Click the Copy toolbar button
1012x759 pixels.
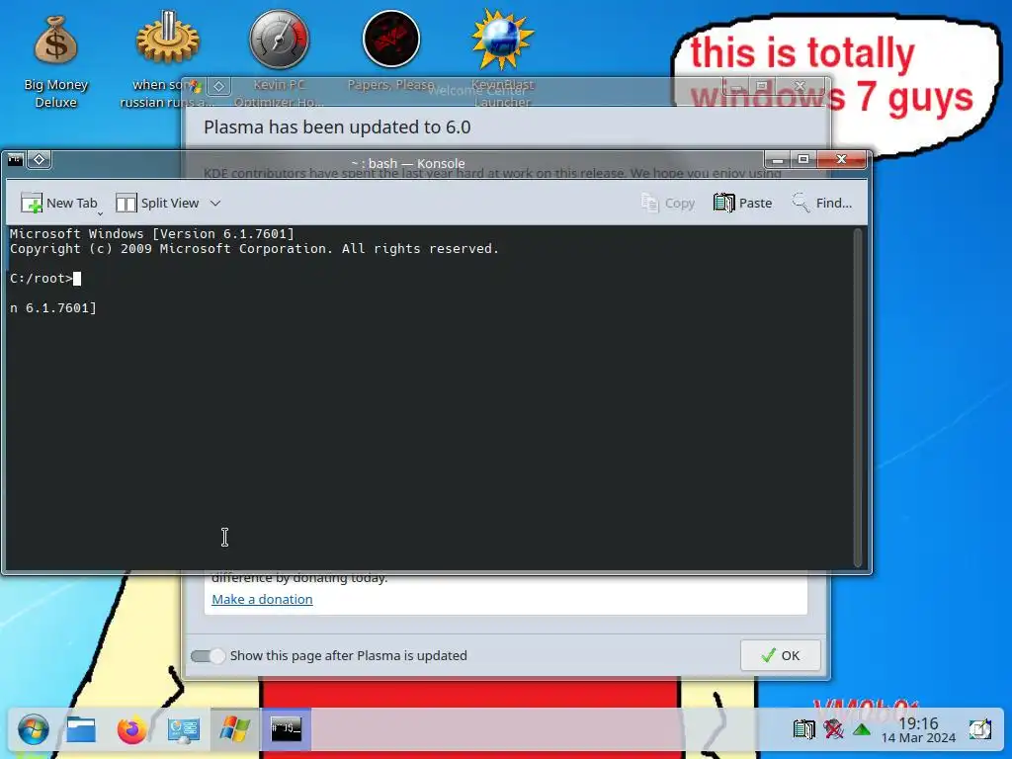coord(668,203)
